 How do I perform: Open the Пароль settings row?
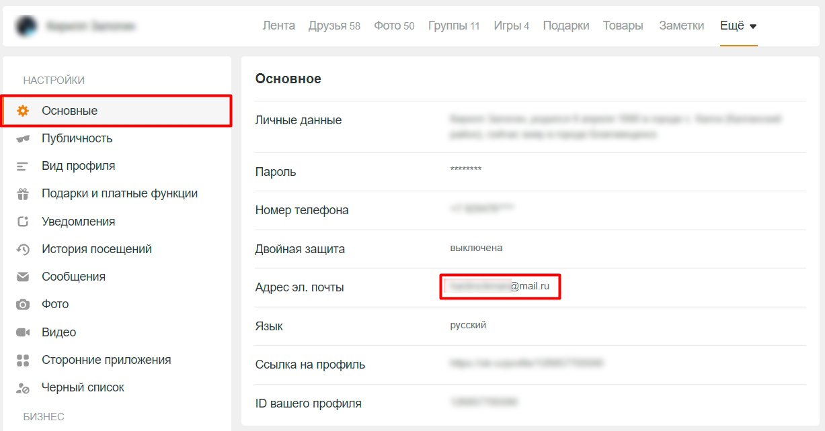[x=276, y=172]
